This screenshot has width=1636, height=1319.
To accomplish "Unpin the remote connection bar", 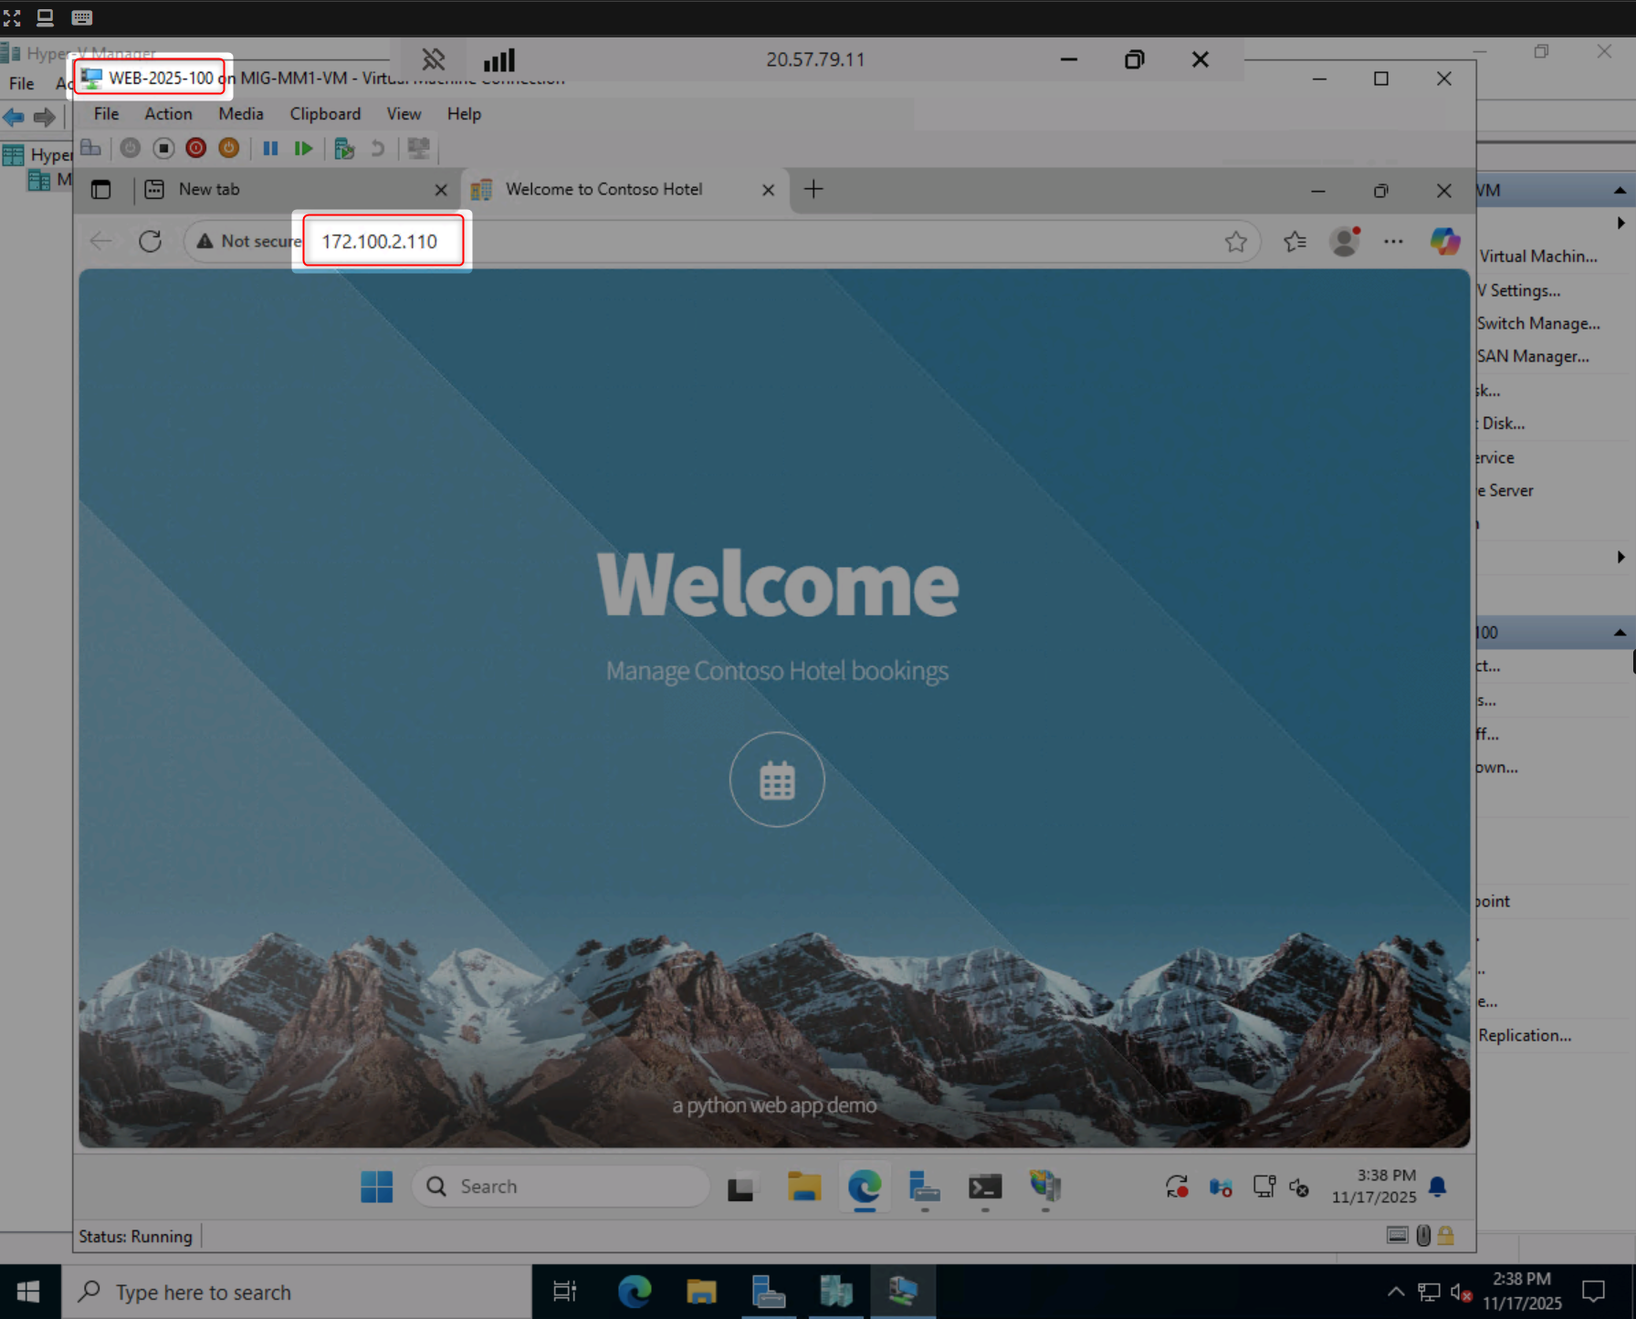I will click(434, 60).
